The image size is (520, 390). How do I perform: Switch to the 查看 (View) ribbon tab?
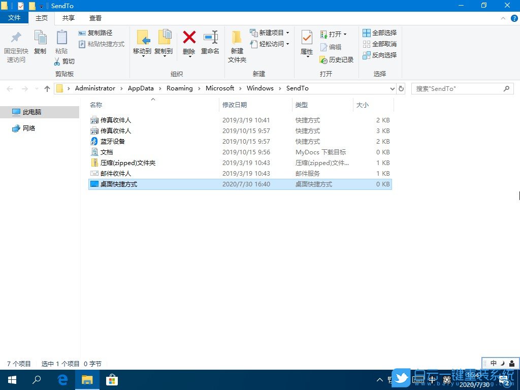(x=95, y=18)
